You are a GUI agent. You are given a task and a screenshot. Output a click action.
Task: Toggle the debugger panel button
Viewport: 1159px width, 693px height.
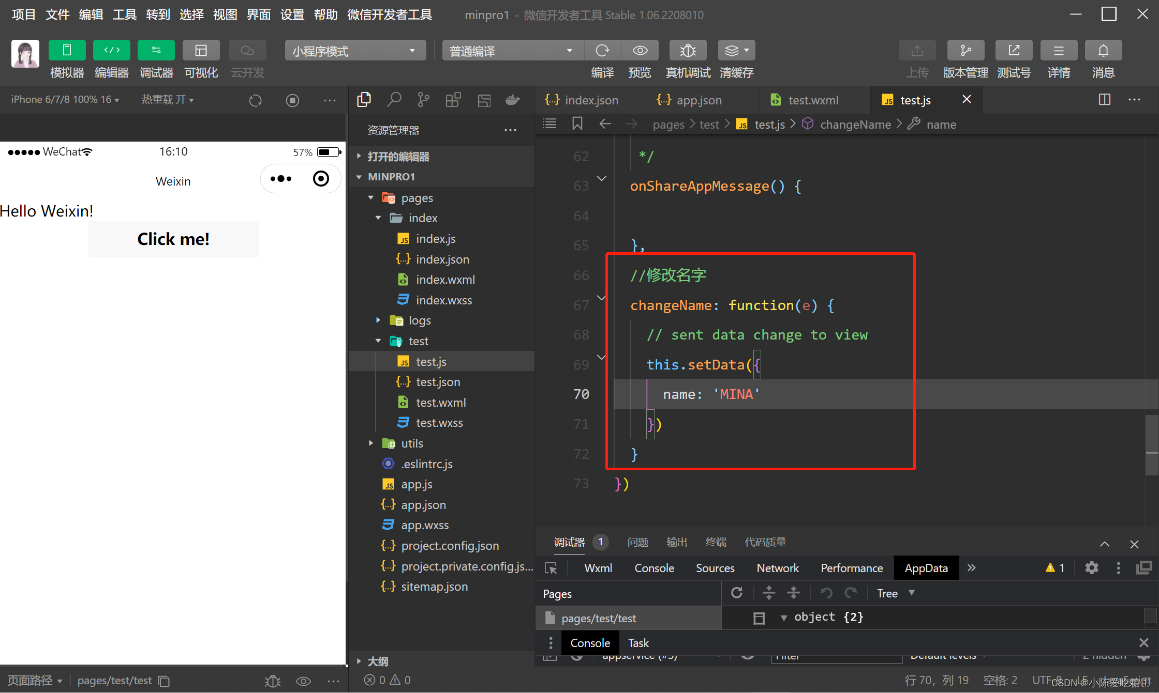tap(156, 51)
